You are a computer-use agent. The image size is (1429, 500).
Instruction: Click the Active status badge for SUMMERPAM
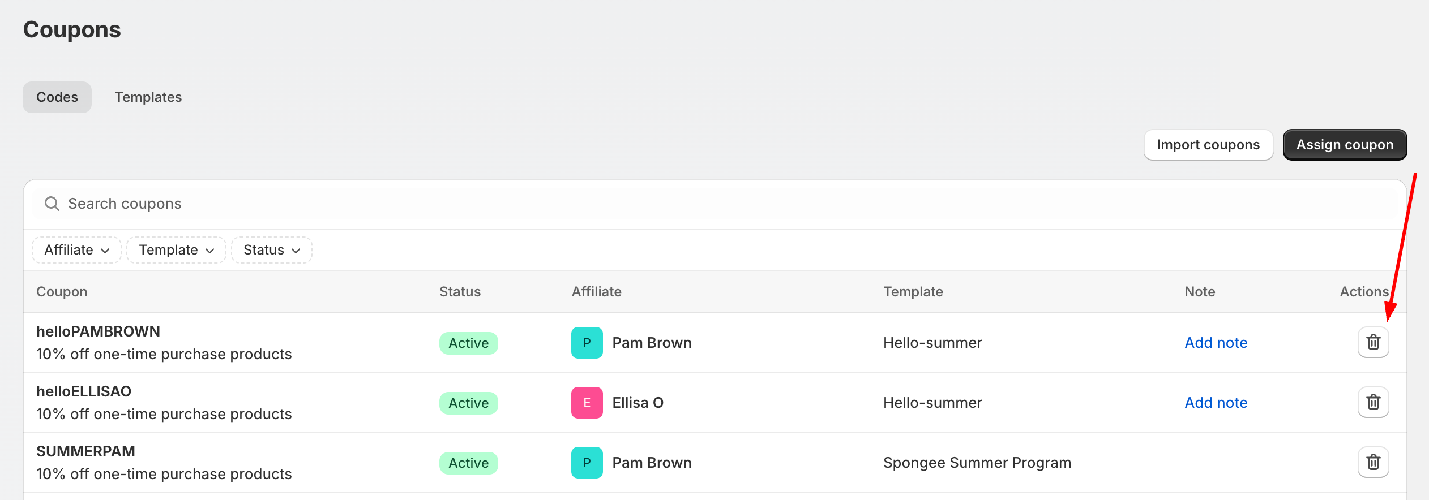[x=468, y=463]
